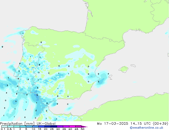169x130 pixels.
Task: Click the forecast offset text '(00+39)'
Action: tap(160, 124)
